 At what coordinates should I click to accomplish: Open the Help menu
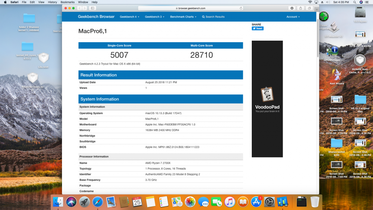[94, 2]
